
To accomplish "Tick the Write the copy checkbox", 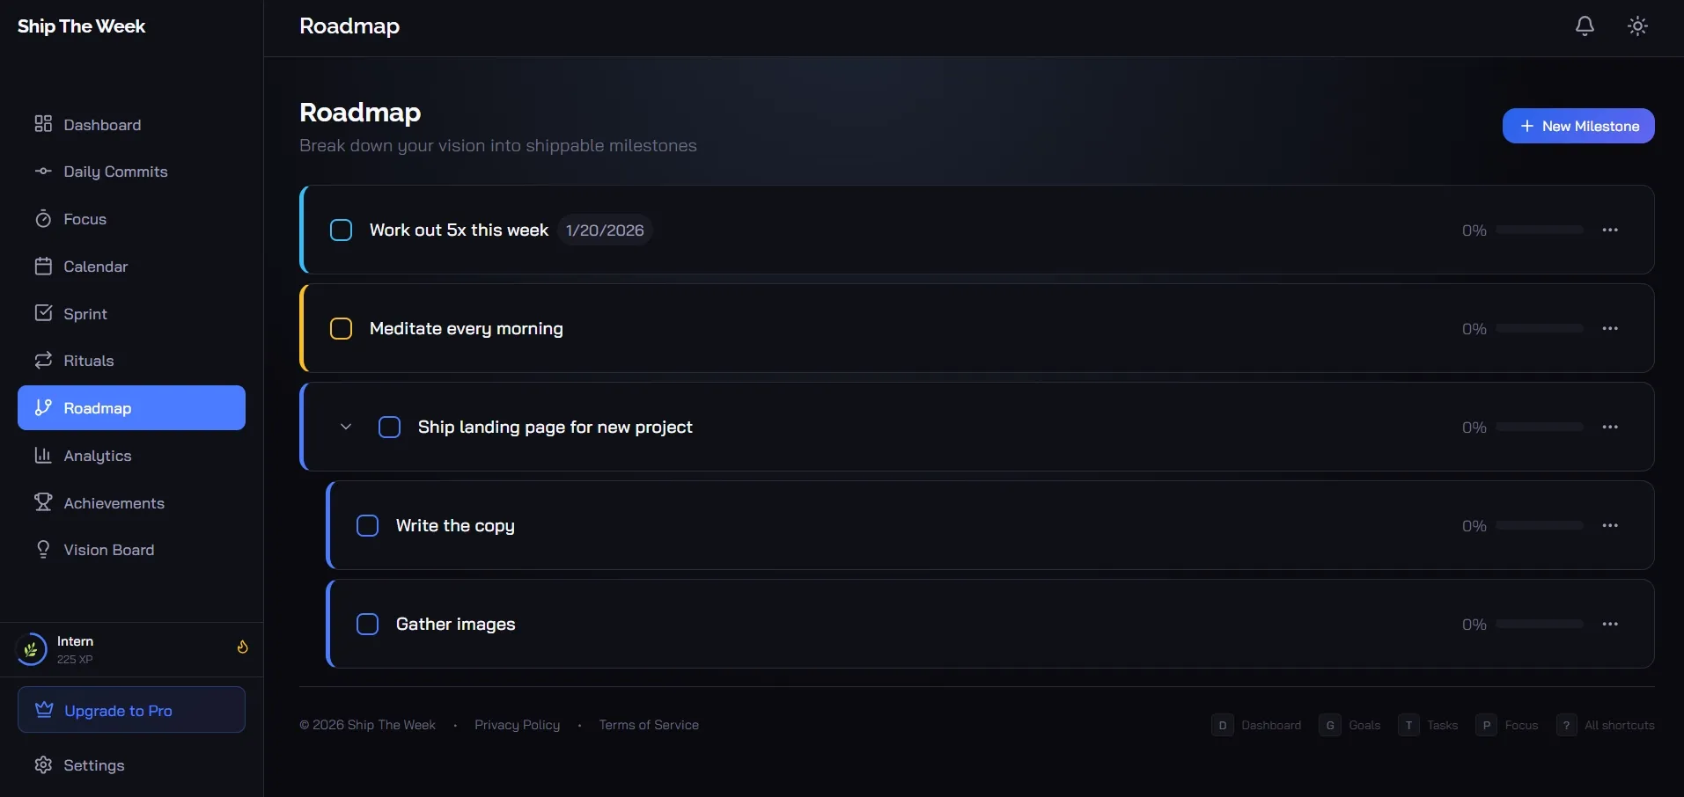I will tap(367, 526).
